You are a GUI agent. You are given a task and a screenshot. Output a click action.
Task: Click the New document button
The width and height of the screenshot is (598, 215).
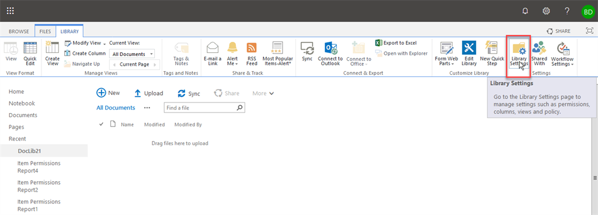pyautogui.click(x=108, y=93)
